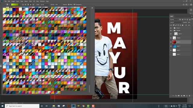Click Create new layer icon
This screenshot has height=108, width=193.
(x=187, y=96)
